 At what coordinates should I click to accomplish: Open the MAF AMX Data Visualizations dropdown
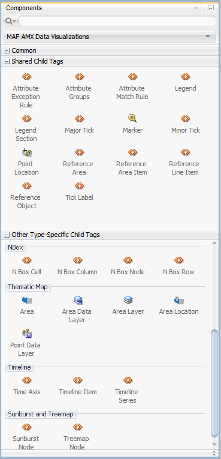tap(110, 37)
